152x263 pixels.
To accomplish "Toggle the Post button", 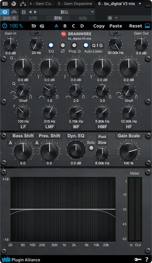I will [102, 137].
